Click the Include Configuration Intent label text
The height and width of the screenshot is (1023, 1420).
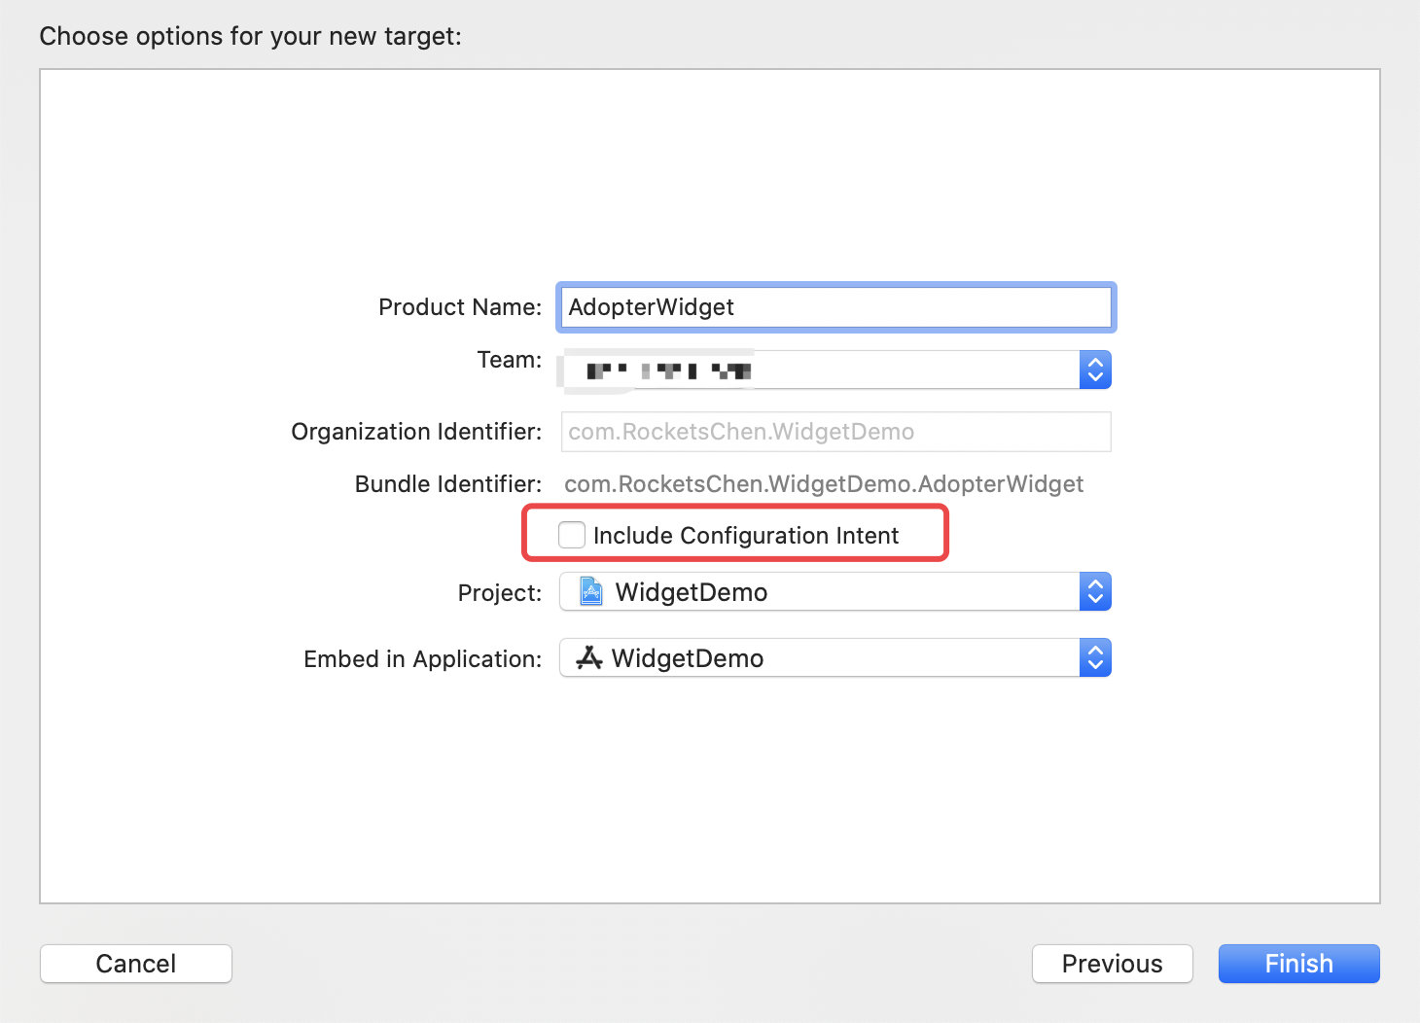click(746, 536)
